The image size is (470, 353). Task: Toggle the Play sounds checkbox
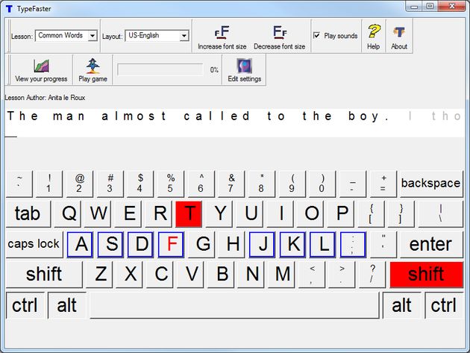tap(316, 35)
